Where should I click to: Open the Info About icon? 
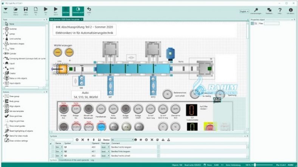[290, 10]
